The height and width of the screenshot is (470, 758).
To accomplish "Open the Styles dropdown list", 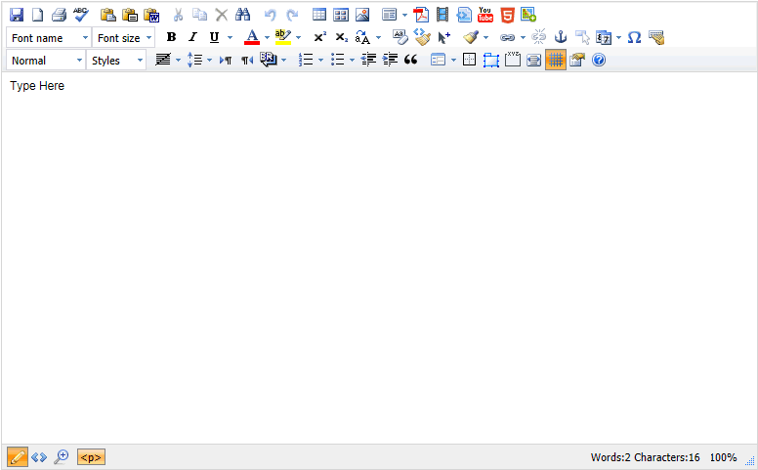I will point(115,60).
